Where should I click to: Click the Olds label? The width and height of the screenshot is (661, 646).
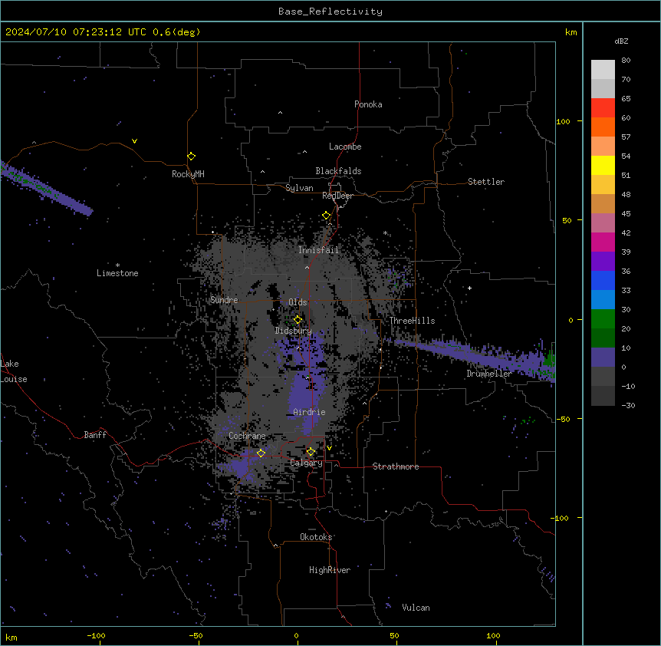(x=298, y=302)
